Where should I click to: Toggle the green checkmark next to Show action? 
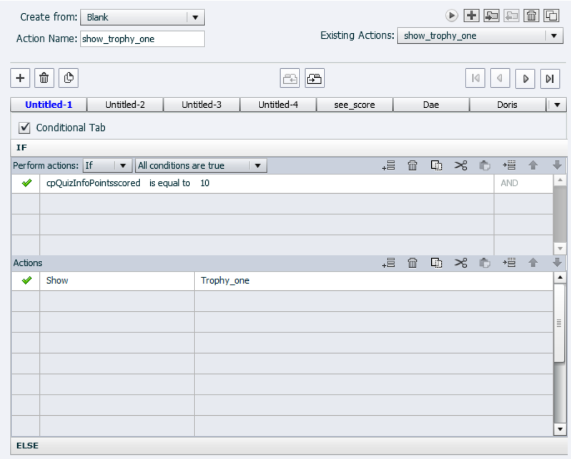click(x=26, y=281)
